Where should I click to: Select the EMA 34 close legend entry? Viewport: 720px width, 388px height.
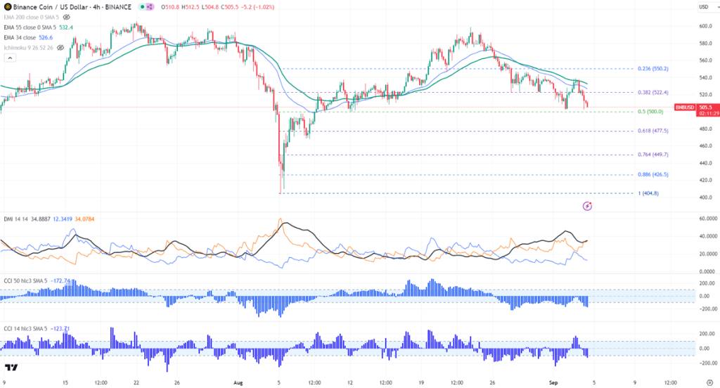20,38
